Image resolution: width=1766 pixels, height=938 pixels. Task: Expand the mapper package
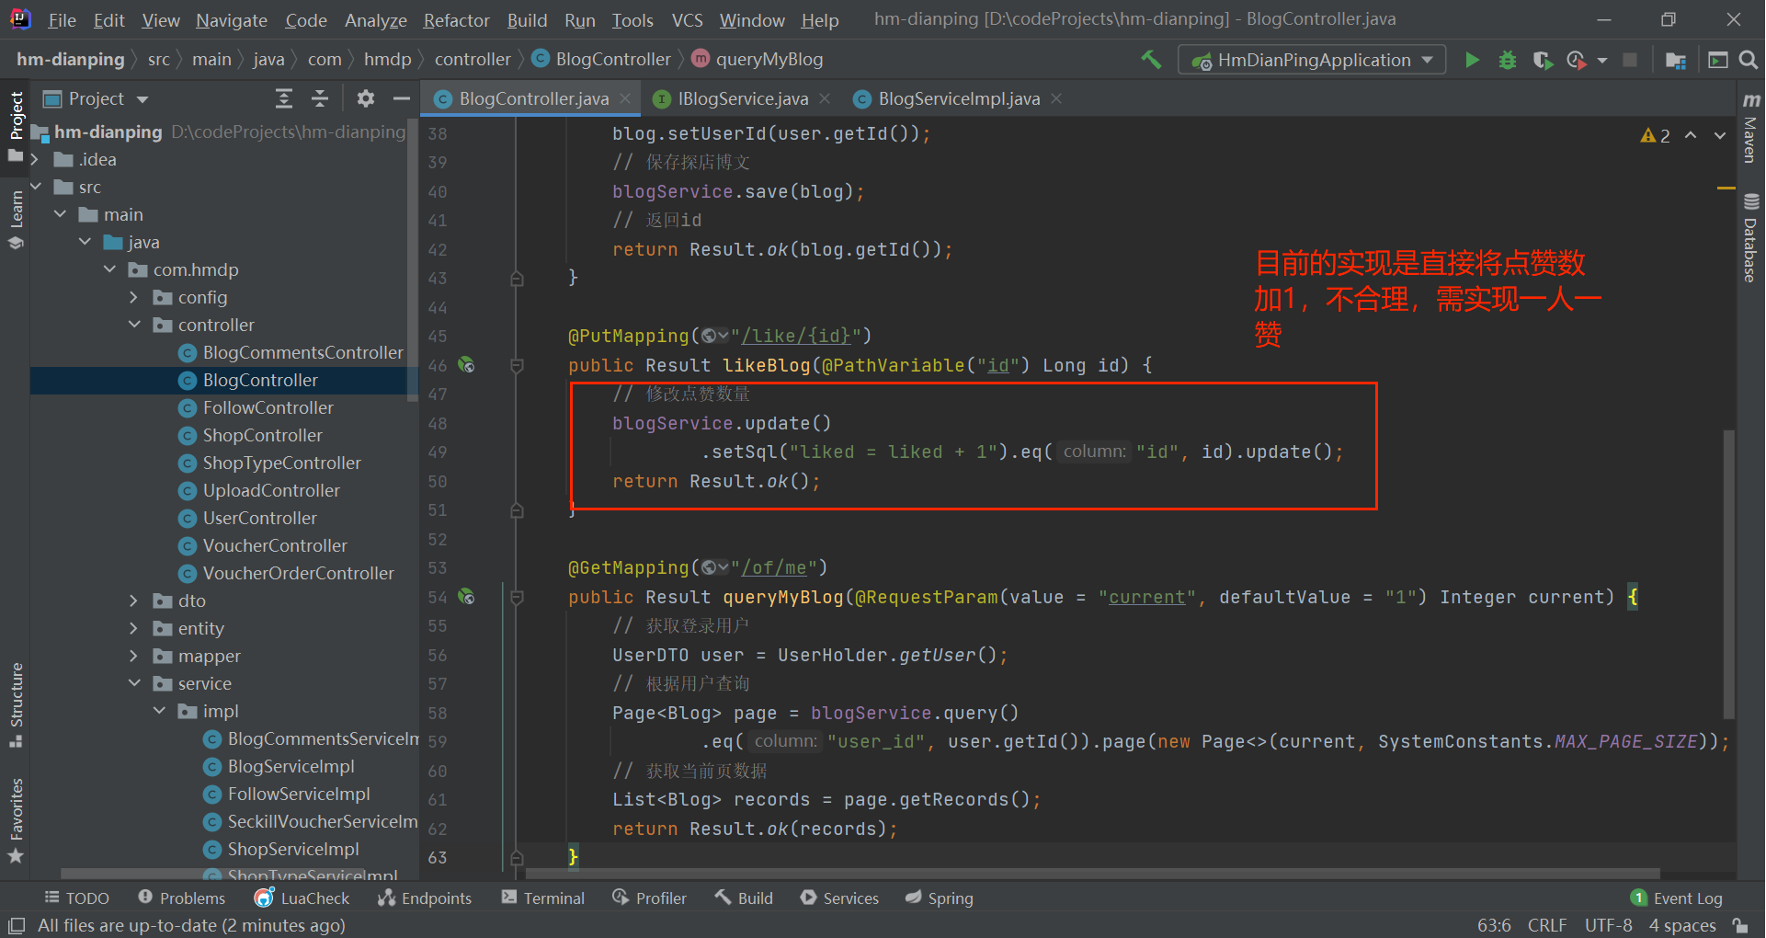click(x=134, y=656)
